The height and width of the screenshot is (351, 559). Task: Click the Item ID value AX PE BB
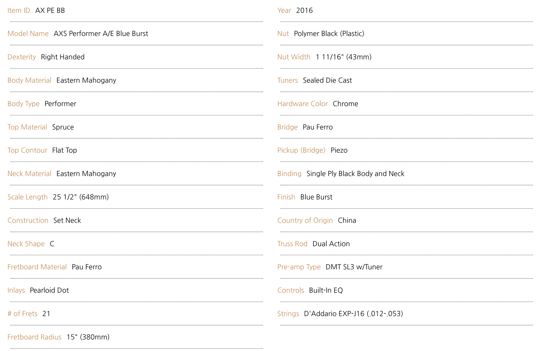click(50, 11)
